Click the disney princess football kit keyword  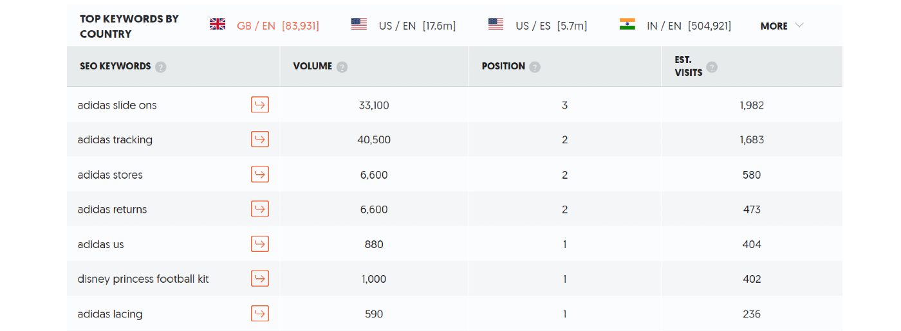[143, 279]
